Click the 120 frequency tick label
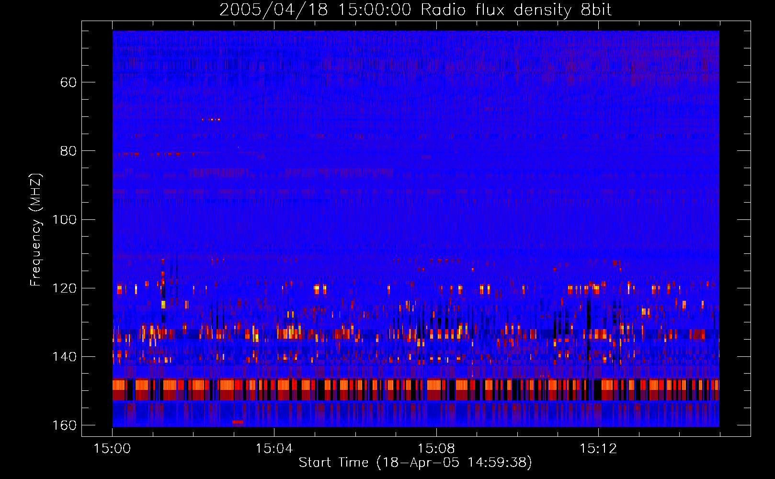Image resolution: width=775 pixels, height=479 pixels. click(x=65, y=288)
